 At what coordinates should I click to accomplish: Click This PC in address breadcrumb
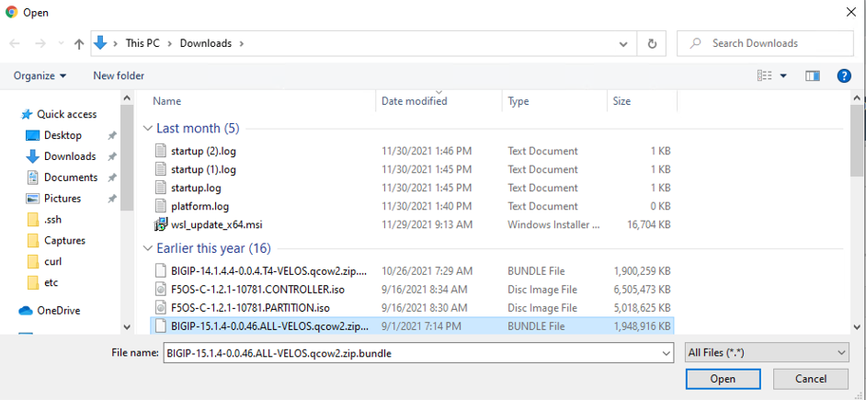142,43
